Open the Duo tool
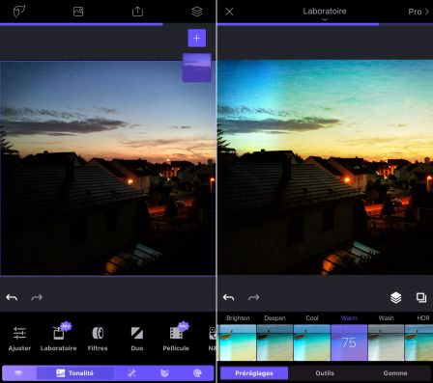This screenshot has width=433, height=383. [x=137, y=338]
